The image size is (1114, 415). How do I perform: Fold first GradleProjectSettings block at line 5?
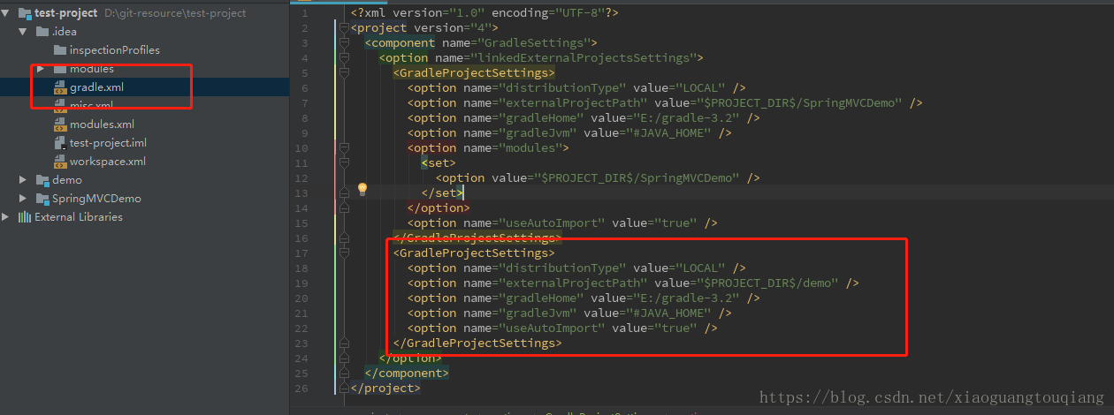tap(344, 73)
